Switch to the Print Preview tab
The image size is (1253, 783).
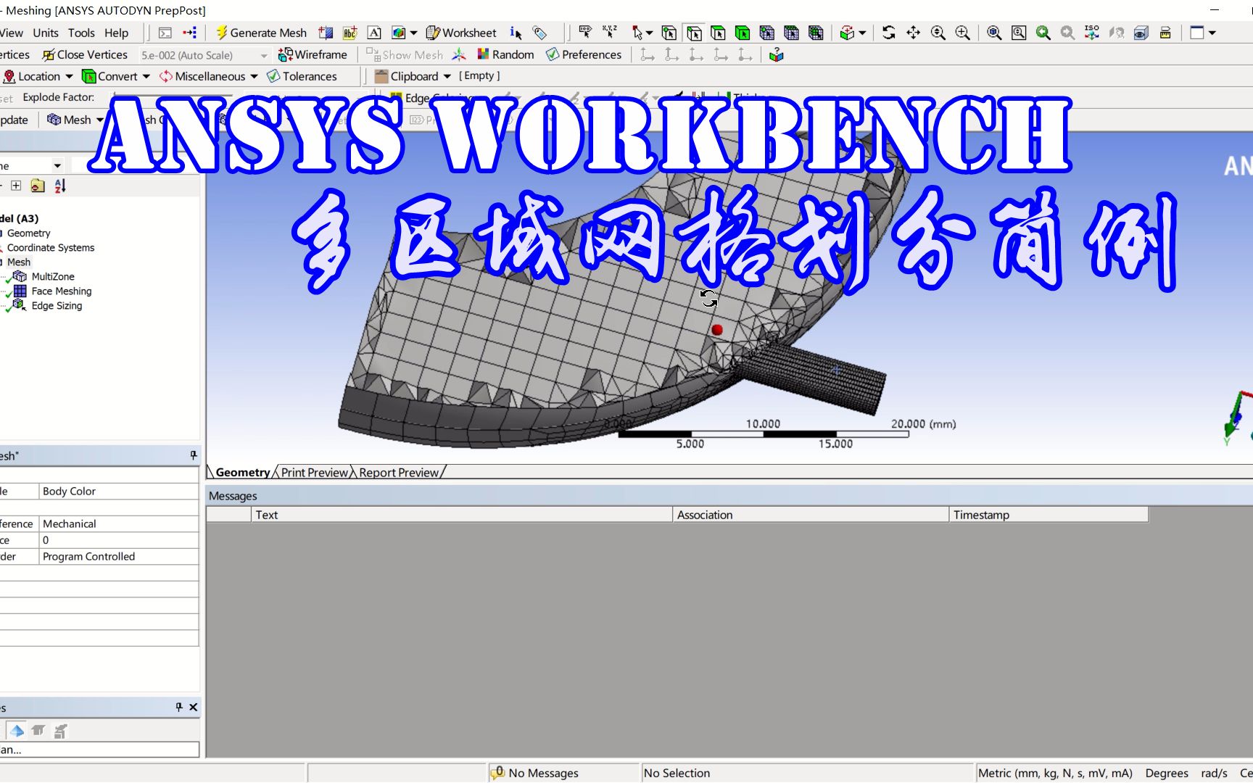pos(315,472)
